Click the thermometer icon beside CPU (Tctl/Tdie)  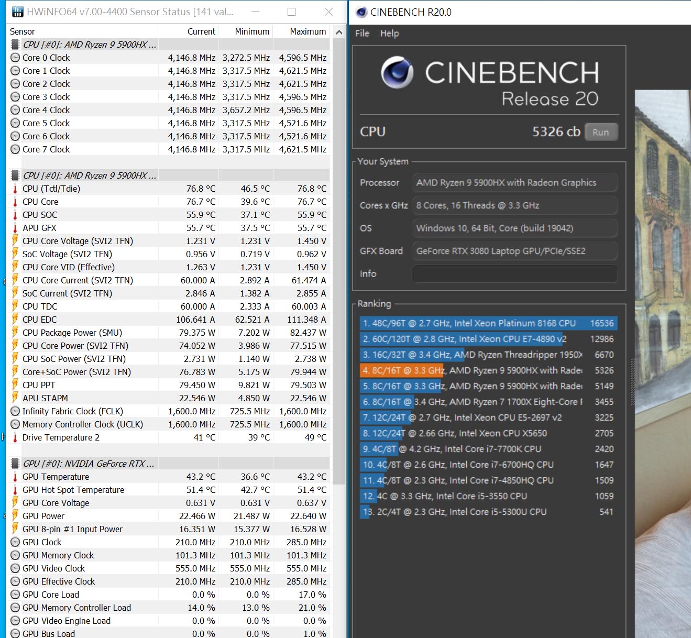[15, 189]
